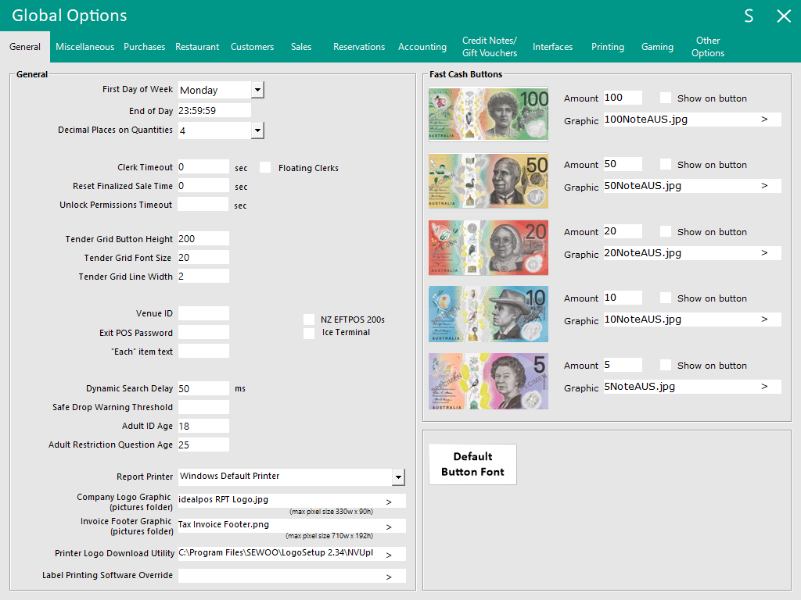Screen dimensions: 801x600
Task: Enable Show on button for amount 10
Action: [666, 298]
